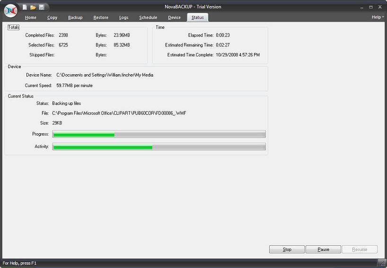
Task: Click the 'For Help, press F1' status bar text
Action: [19, 263]
